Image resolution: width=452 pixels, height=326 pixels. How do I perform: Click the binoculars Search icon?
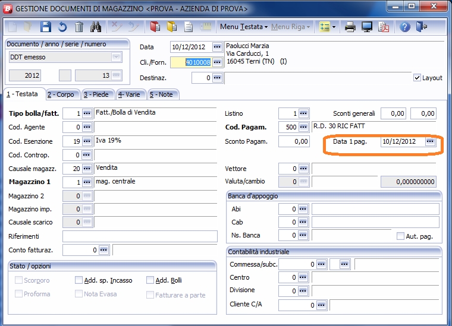click(95, 27)
